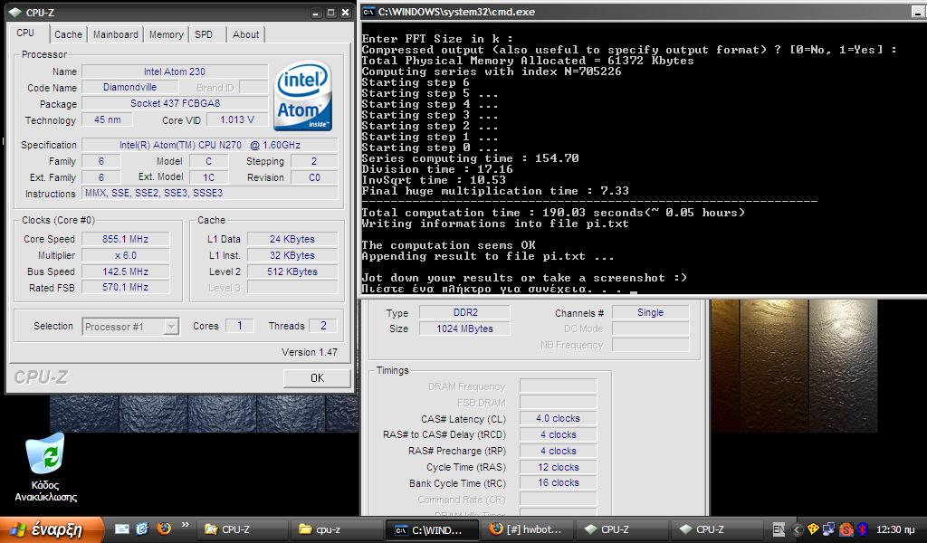Click the memory Type value DDR2
Screen dimensions: 927x543
tap(464, 312)
